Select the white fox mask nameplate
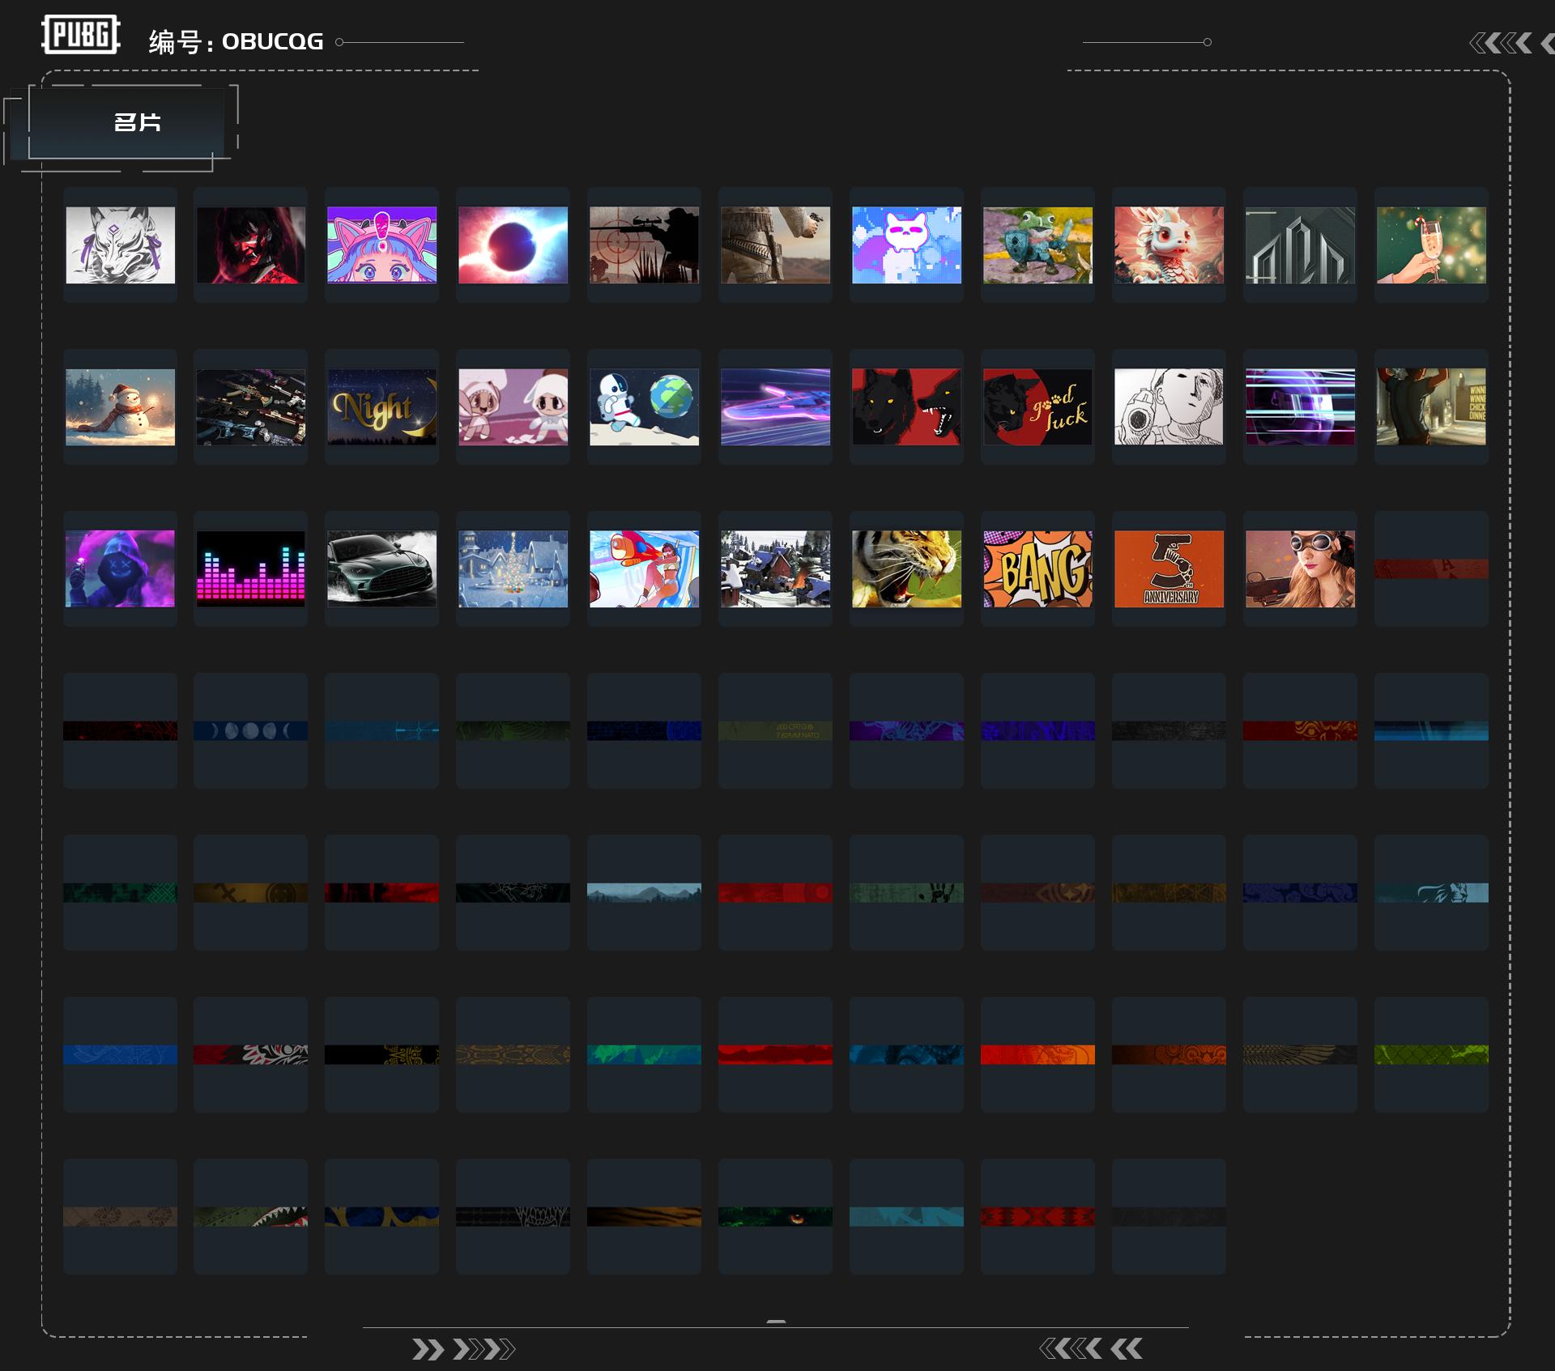The image size is (1555, 1371). [x=120, y=245]
